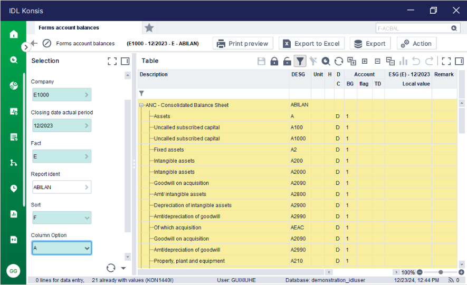Open the user avatar GG
The height and width of the screenshot is (285, 467).
tap(13, 271)
